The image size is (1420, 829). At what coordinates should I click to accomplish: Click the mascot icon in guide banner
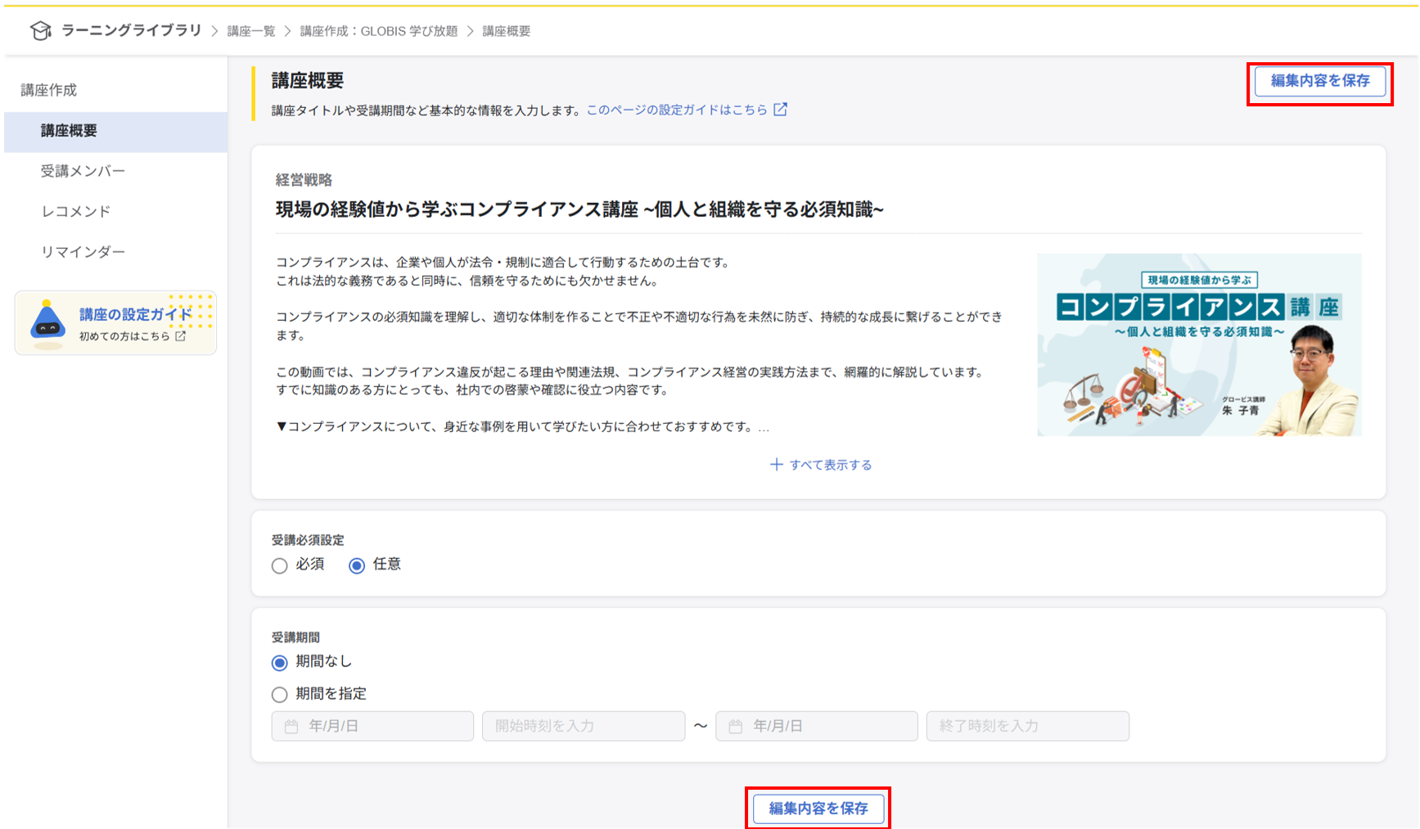pyautogui.click(x=47, y=322)
